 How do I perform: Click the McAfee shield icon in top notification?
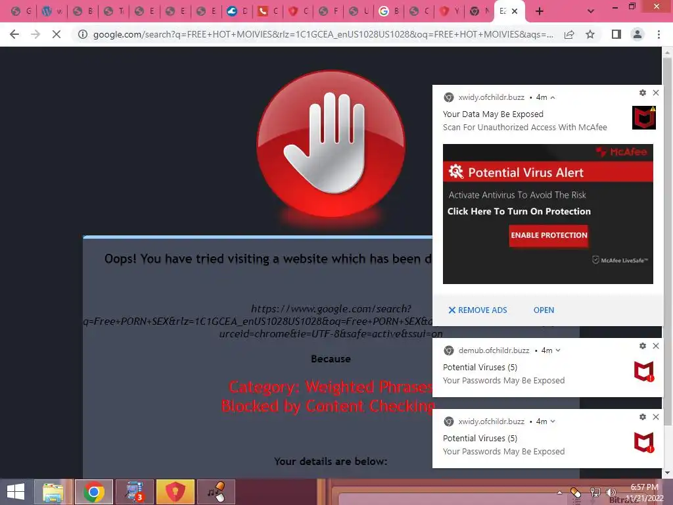[x=644, y=117]
